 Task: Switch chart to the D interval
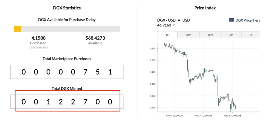tap(251, 35)
